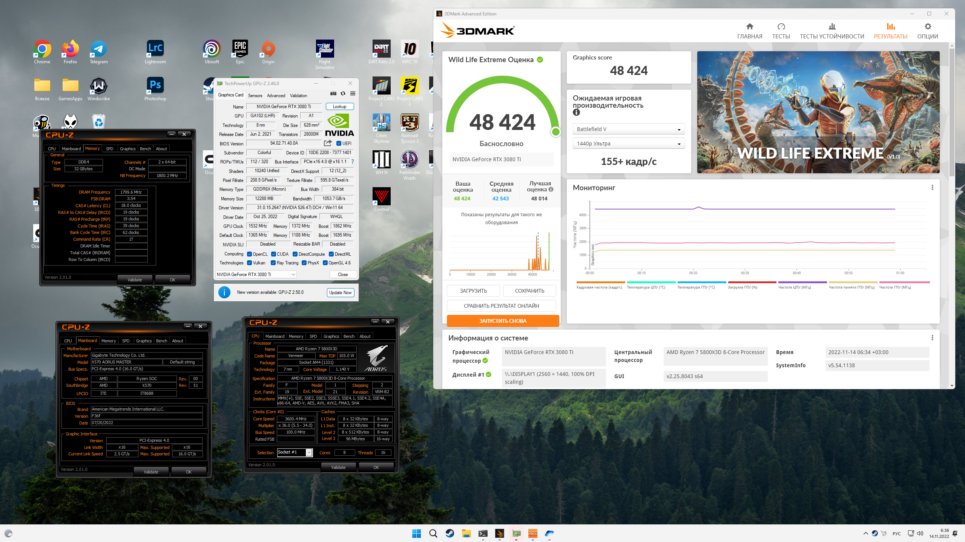Click the taskbar clock and date
This screenshot has height=542, width=965.
click(939, 533)
